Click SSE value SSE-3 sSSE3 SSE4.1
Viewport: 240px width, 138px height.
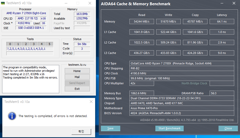click(31, 28)
